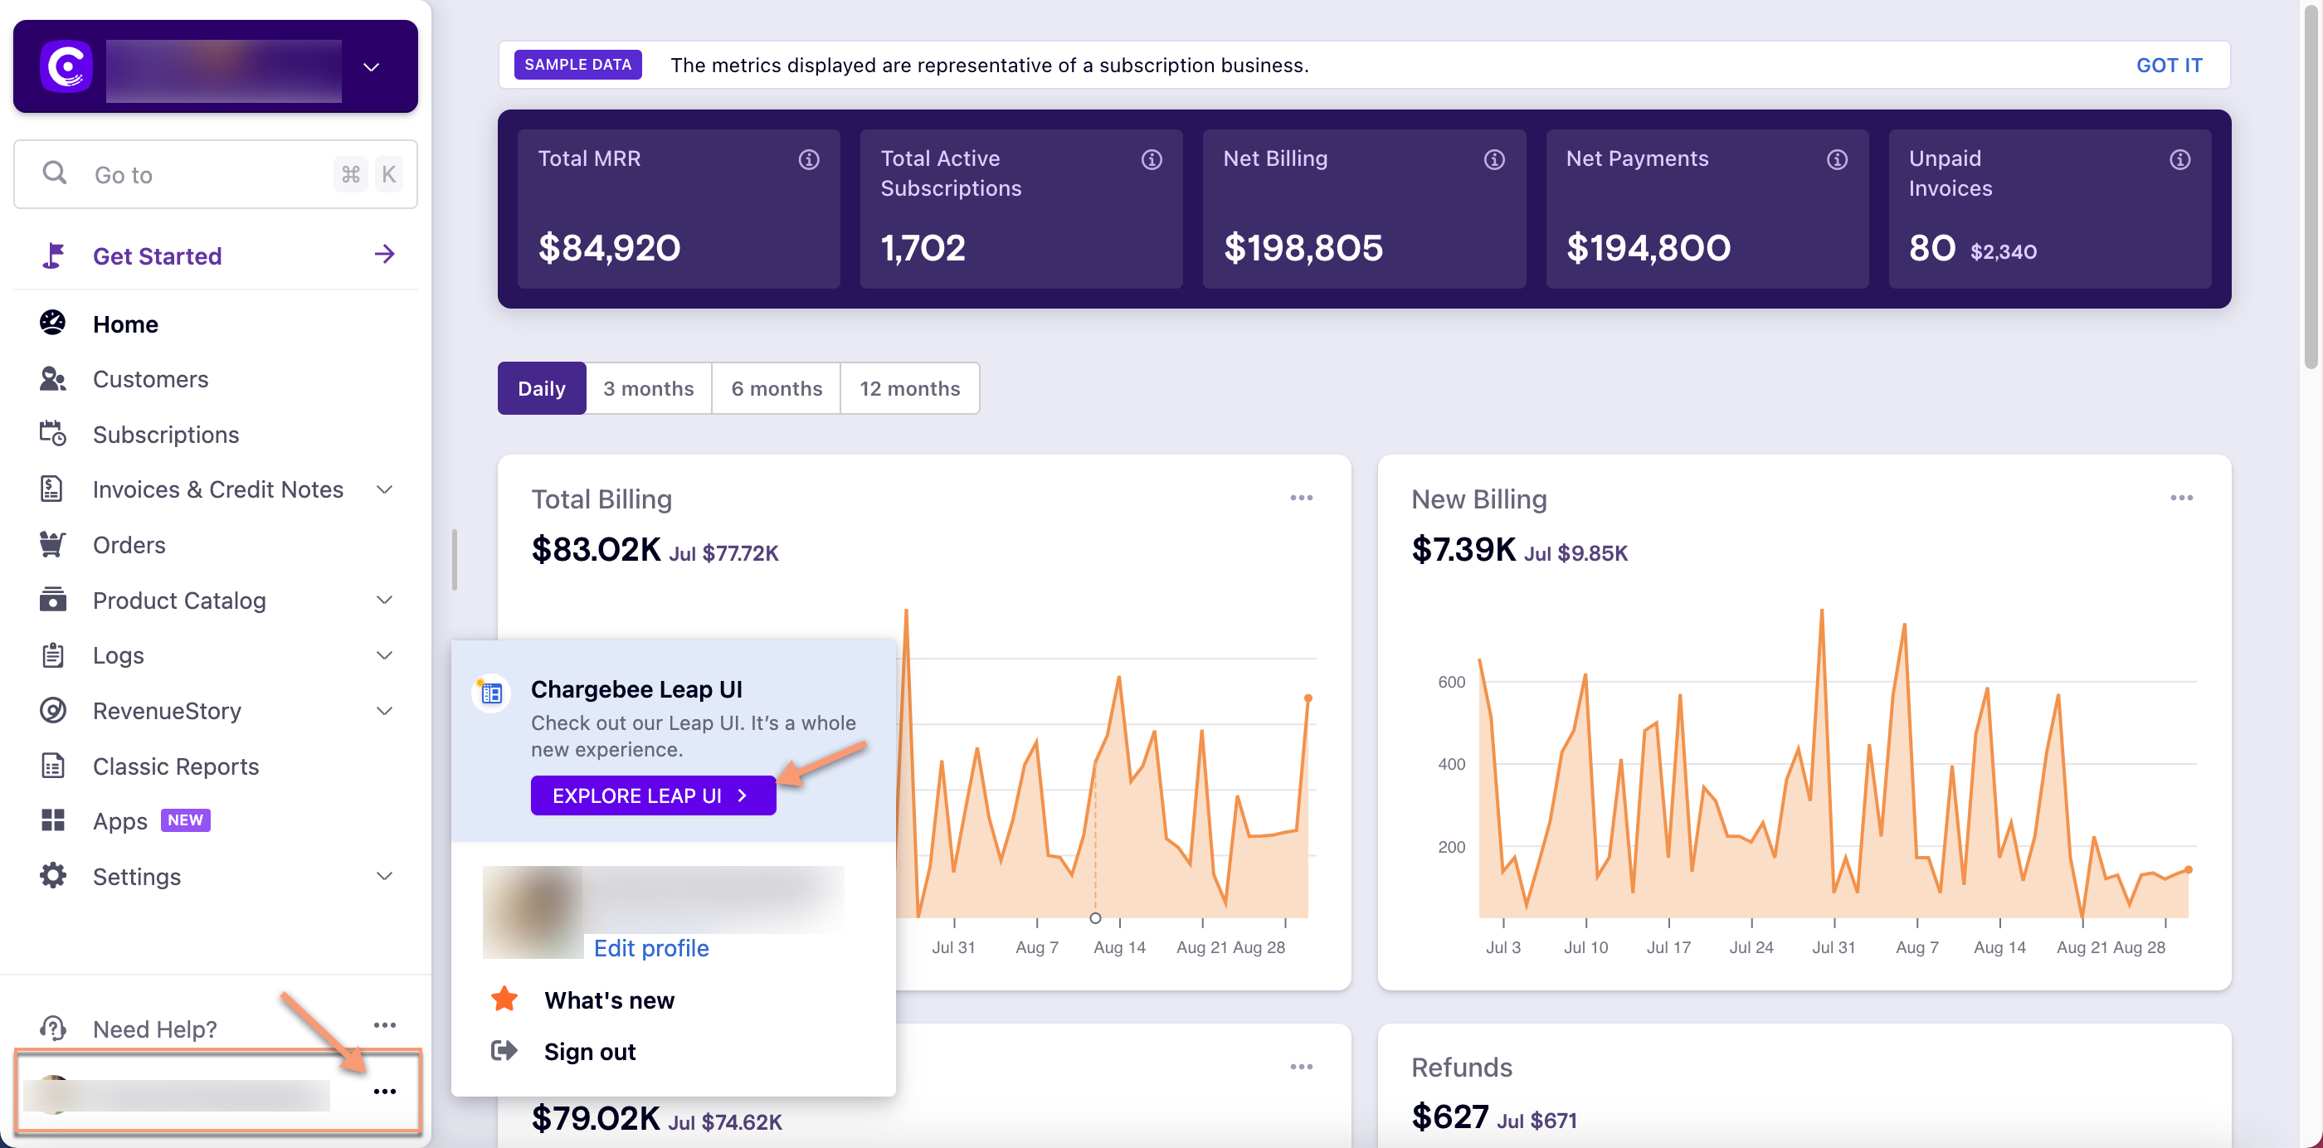2323x1148 pixels.
Task: Click the Total Billing chart hover marker
Action: [1095, 918]
